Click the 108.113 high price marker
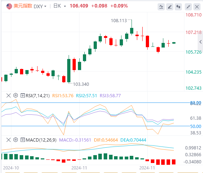The height and width of the screenshot is (173, 203). pyautogui.click(x=119, y=21)
